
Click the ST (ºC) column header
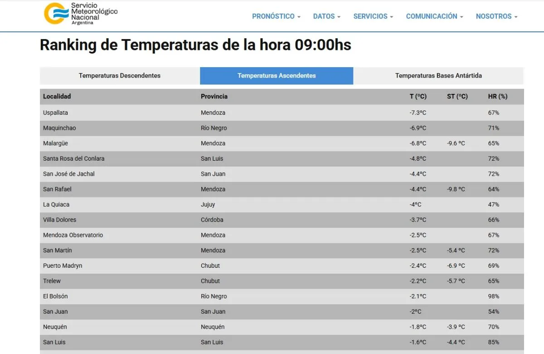point(457,96)
